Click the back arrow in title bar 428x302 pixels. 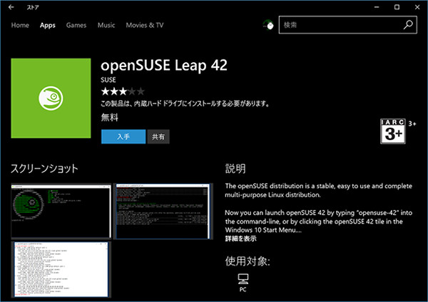[11, 7]
